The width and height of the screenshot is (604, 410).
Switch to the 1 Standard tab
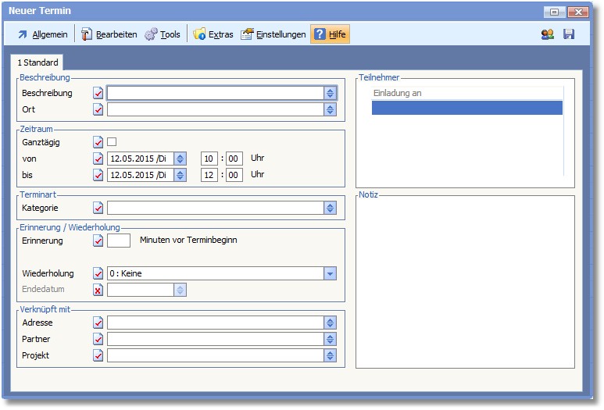(x=38, y=62)
